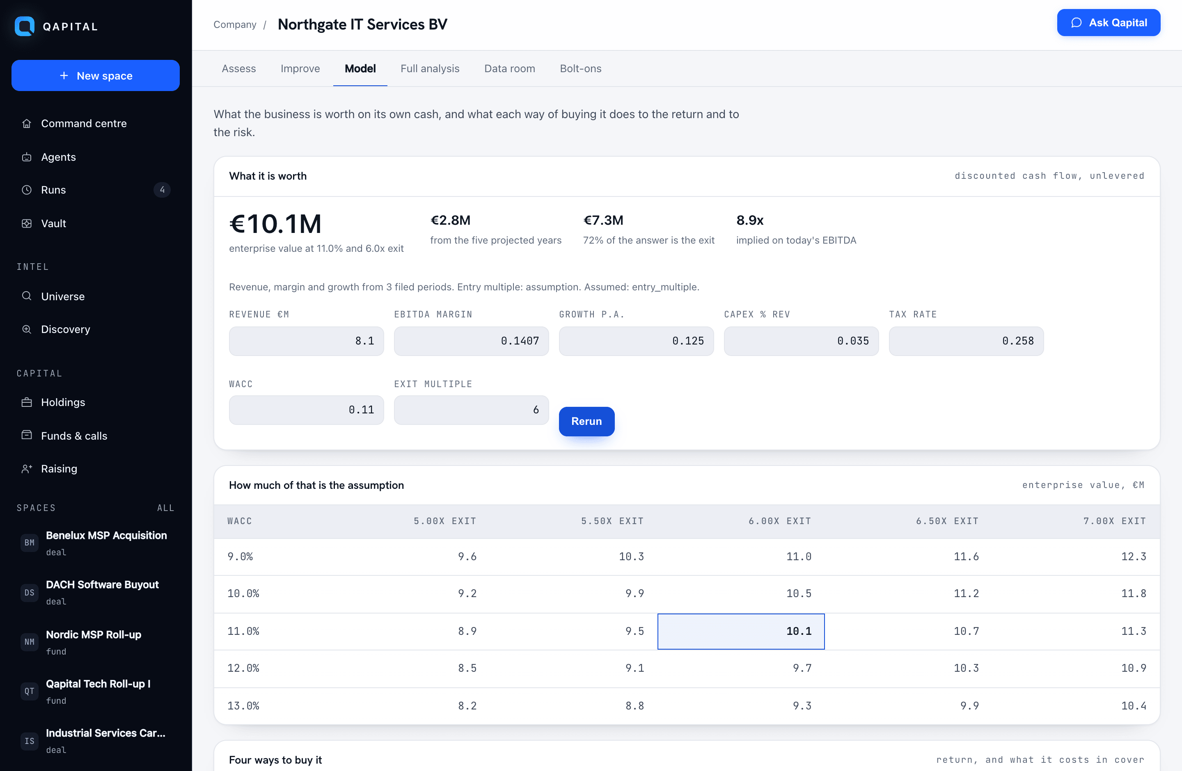Click the Growth p.a. input field

tap(636, 341)
